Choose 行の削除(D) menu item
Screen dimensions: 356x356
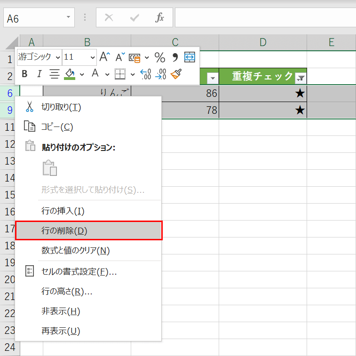(x=89, y=230)
